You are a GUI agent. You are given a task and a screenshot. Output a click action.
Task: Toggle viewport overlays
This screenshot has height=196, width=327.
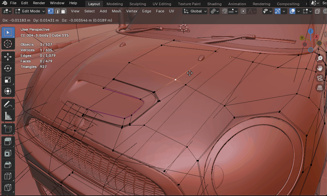pyautogui.click(x=292, y=11)
